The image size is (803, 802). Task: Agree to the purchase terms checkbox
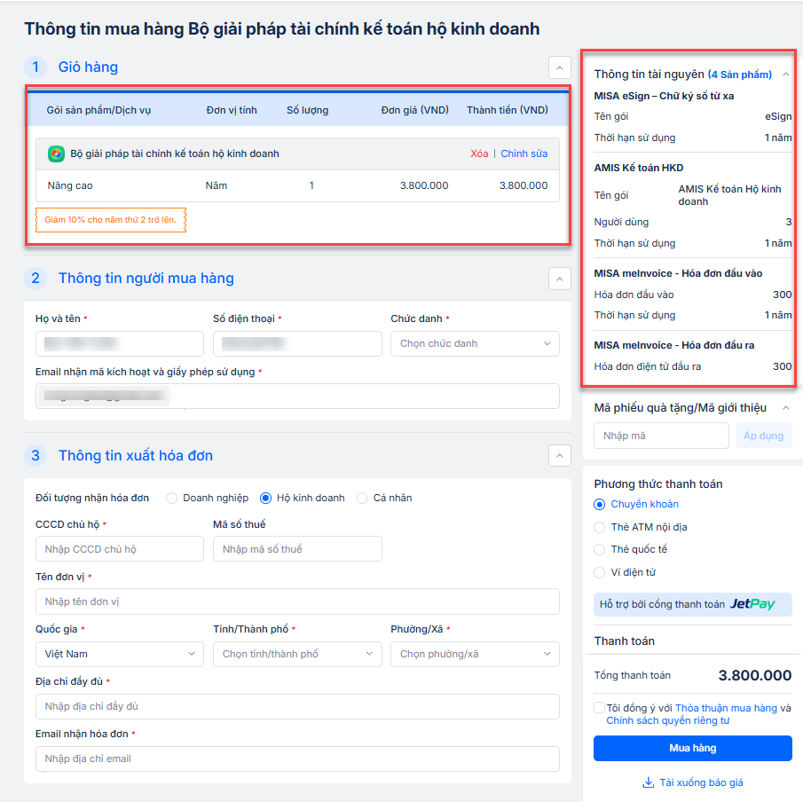click(600, 708)
